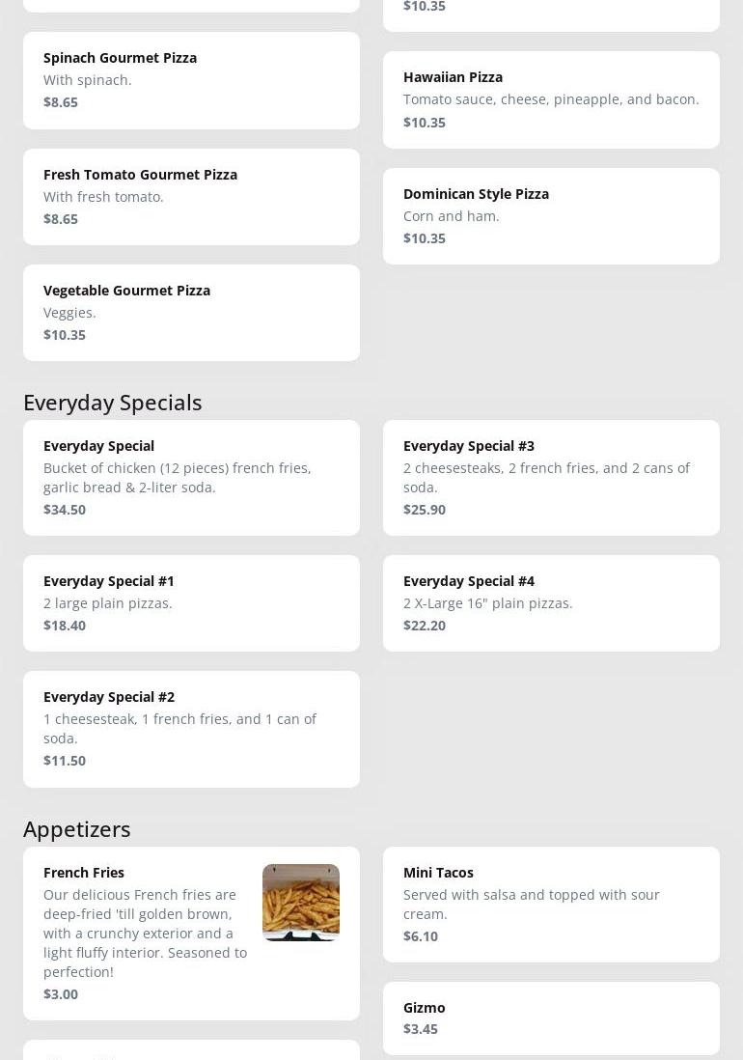743x1060 pixels.
Task: Open Dominican Style Pizza details
Action: (x=551, y=215)
